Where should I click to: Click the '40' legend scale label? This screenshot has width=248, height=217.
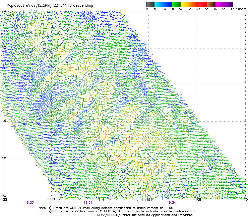point(215,9)
